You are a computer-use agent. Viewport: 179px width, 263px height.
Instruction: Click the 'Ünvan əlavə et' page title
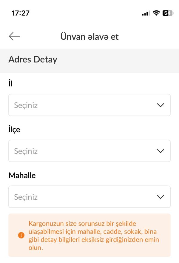(x=89, y=36)
